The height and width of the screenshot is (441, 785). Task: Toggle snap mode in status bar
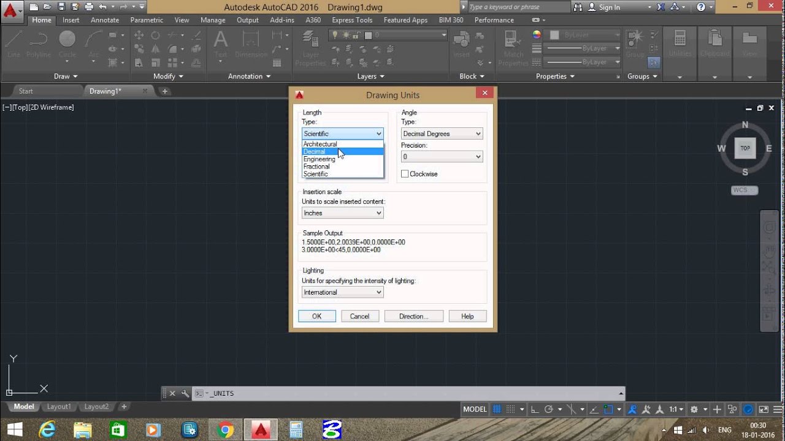pyautogui.click(x=511, y=409)
